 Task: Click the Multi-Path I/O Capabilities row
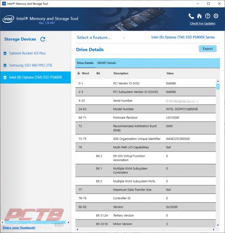(x=145, y=147)
